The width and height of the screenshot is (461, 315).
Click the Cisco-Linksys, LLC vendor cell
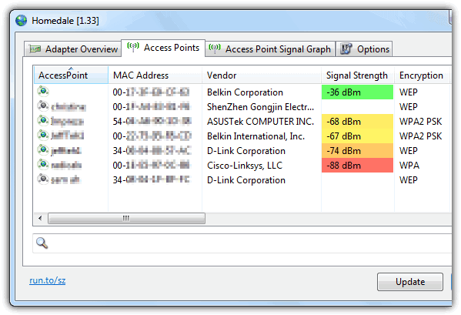(245, 166)
